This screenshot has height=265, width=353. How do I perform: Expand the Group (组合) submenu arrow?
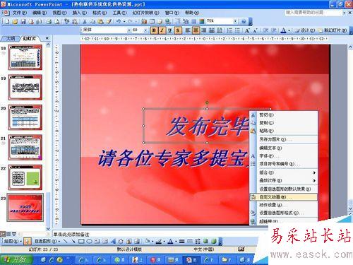(x=314, y=172)
